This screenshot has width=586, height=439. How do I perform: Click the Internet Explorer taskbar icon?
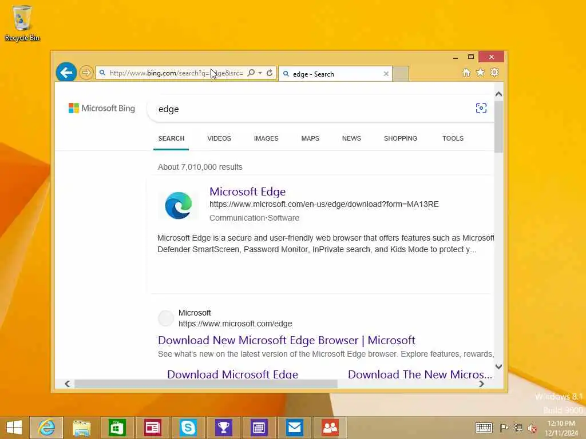[x=46, y=428]
